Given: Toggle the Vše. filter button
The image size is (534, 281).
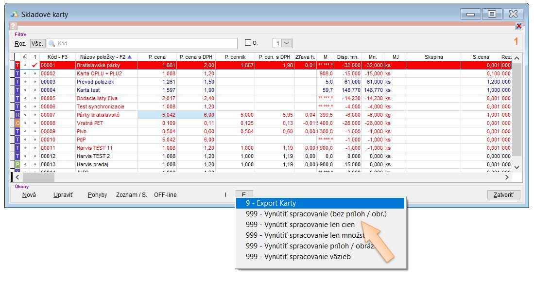Looking at the screenshot, I should click(x=37, y=43).
